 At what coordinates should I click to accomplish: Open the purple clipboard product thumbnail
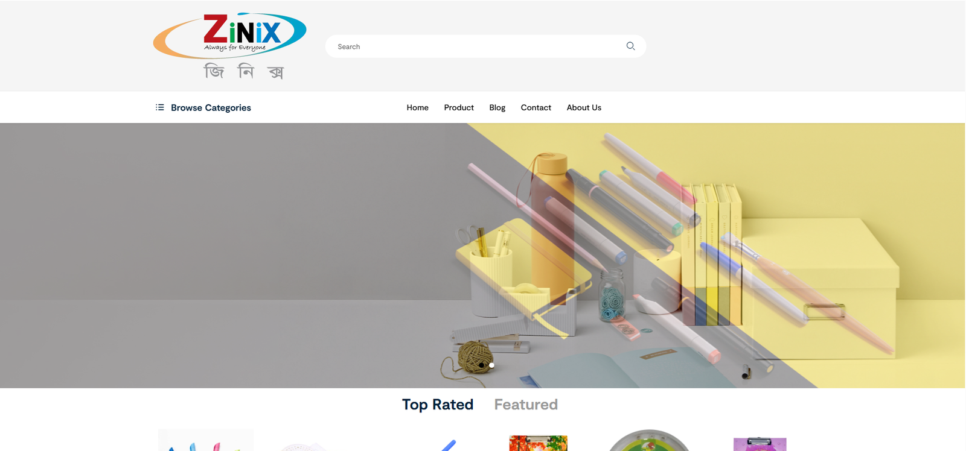(x=760, y=444)
